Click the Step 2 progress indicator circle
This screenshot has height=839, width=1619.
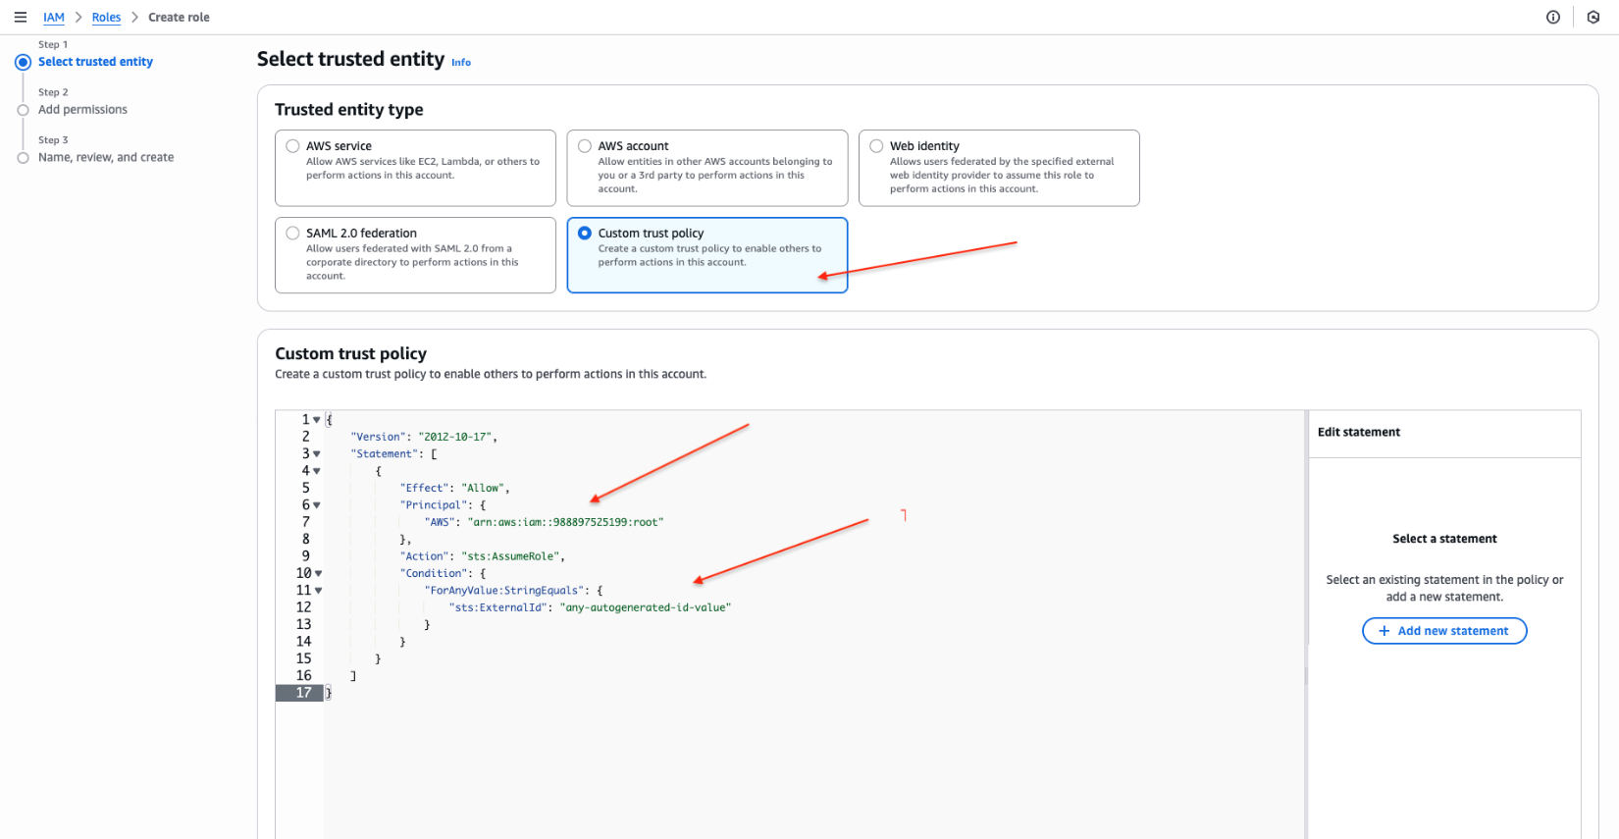(23, 110)
